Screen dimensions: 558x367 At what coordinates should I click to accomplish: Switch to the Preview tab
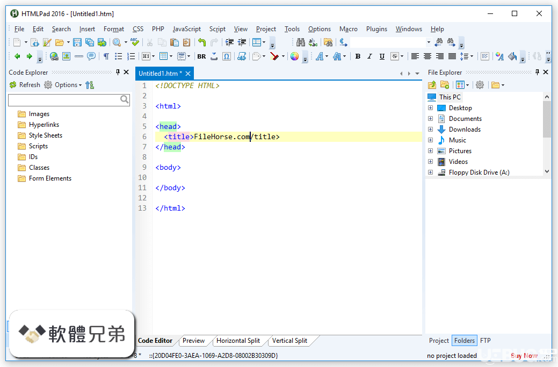193,341
